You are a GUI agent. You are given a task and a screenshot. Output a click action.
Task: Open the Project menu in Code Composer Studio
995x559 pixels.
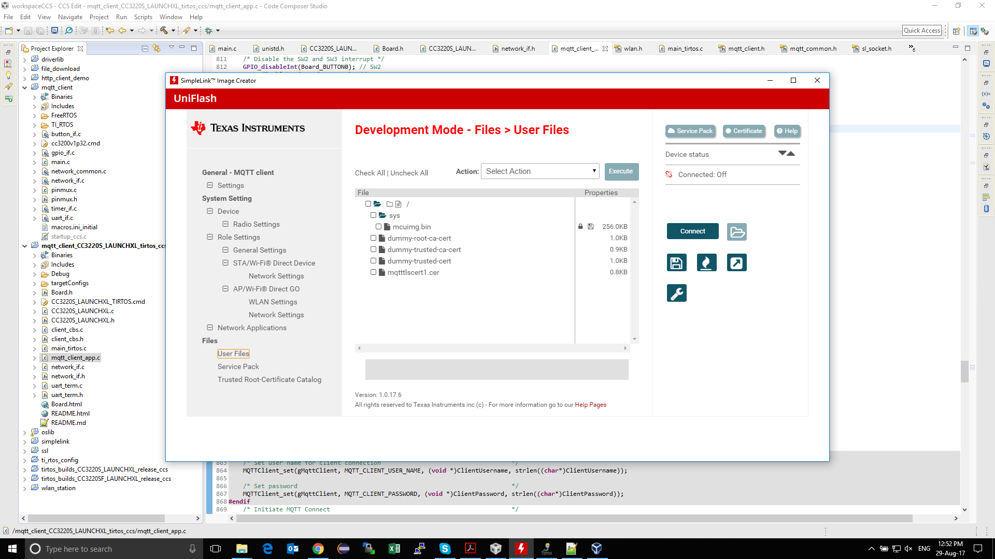99,17
